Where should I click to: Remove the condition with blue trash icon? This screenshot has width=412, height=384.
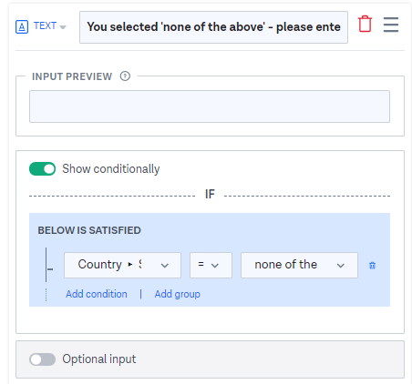click(372, 266)
